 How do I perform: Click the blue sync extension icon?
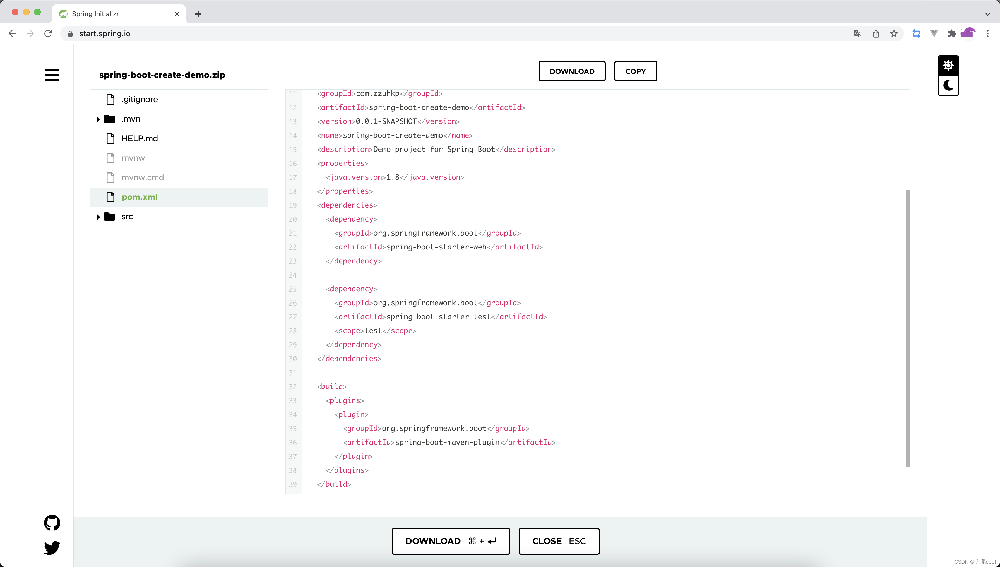916,33
